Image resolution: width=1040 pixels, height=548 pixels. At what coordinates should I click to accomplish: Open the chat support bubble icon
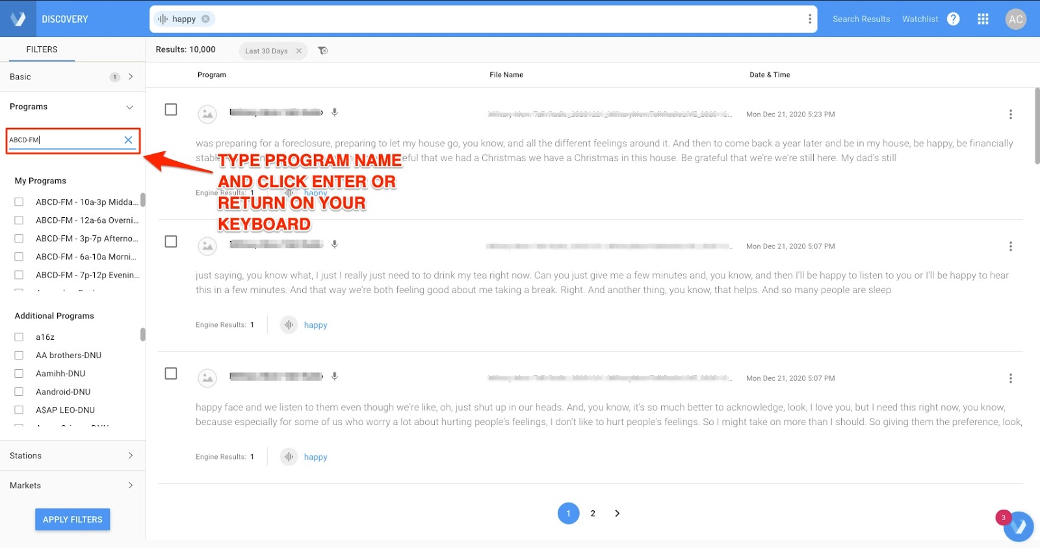click(x=1018, y=526)
